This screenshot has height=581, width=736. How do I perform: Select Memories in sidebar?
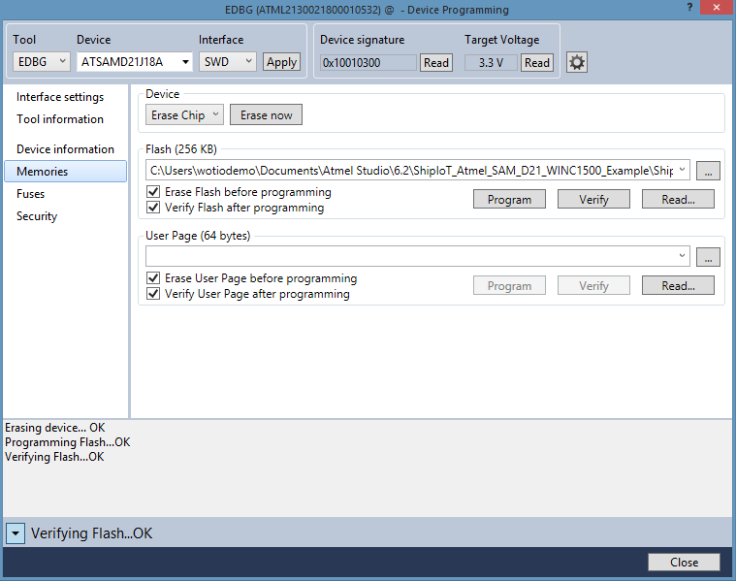click(65, 172)
